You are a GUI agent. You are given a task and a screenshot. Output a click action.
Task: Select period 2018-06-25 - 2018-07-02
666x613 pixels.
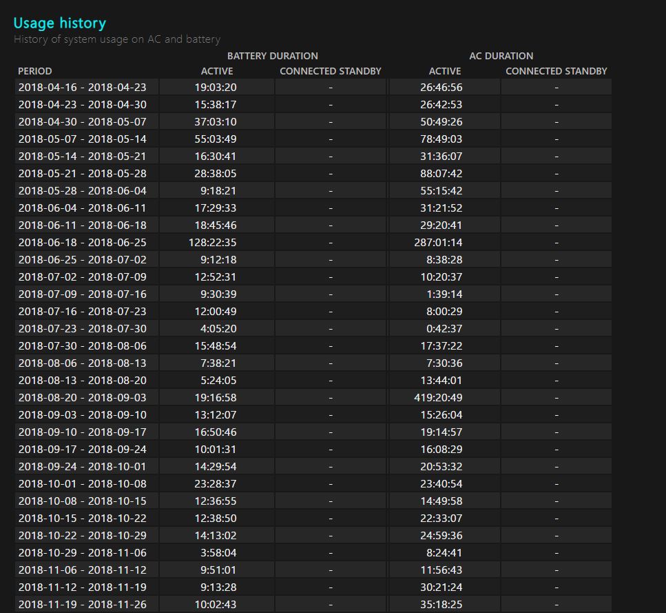tap(83, 259)
